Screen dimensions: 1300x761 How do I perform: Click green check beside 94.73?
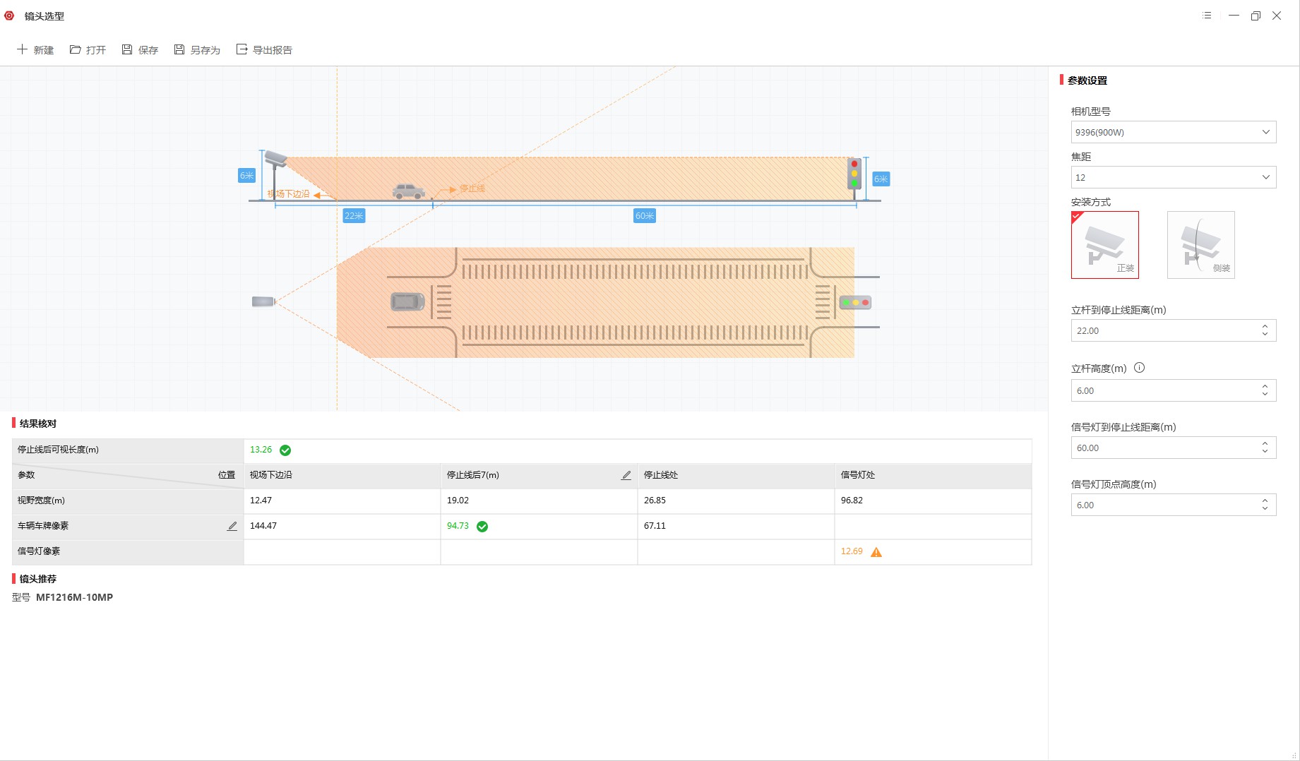point(482,527)
